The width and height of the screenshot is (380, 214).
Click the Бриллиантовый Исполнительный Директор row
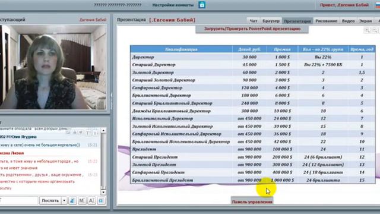coord(180,141)
